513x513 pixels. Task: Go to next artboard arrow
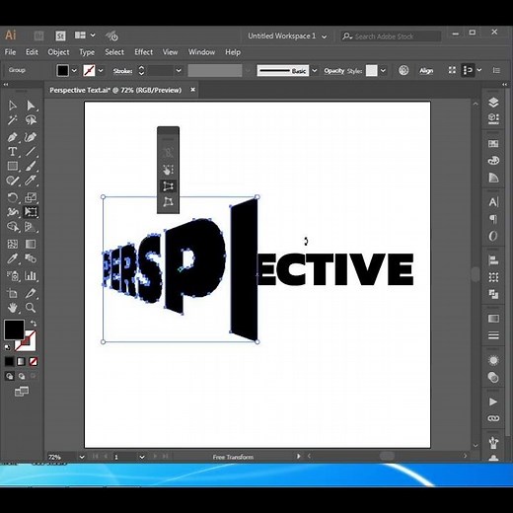tap(155, 456)
